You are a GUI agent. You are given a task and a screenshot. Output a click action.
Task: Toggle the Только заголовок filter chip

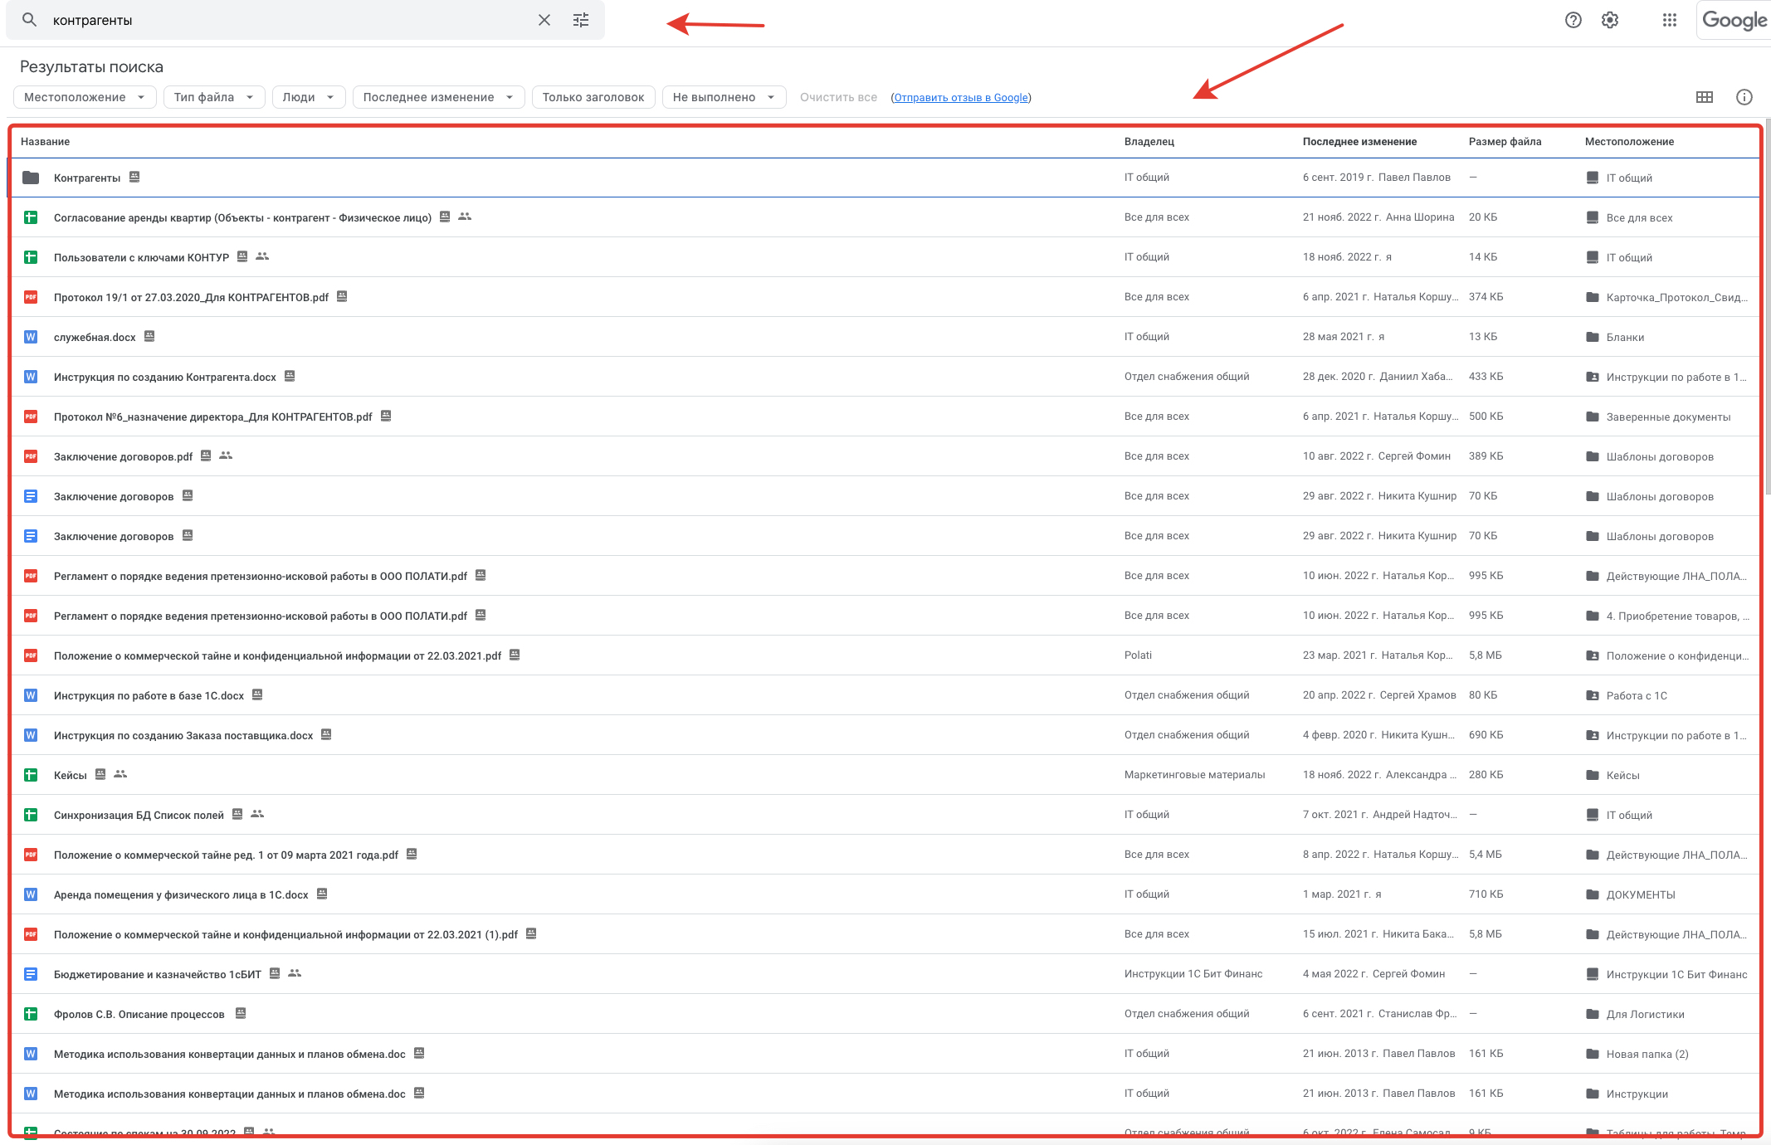[x=593, y=97]
